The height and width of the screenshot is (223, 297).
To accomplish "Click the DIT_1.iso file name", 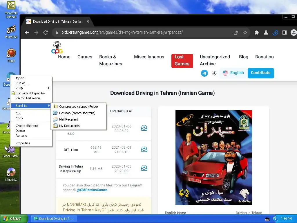I will [71, 150].
